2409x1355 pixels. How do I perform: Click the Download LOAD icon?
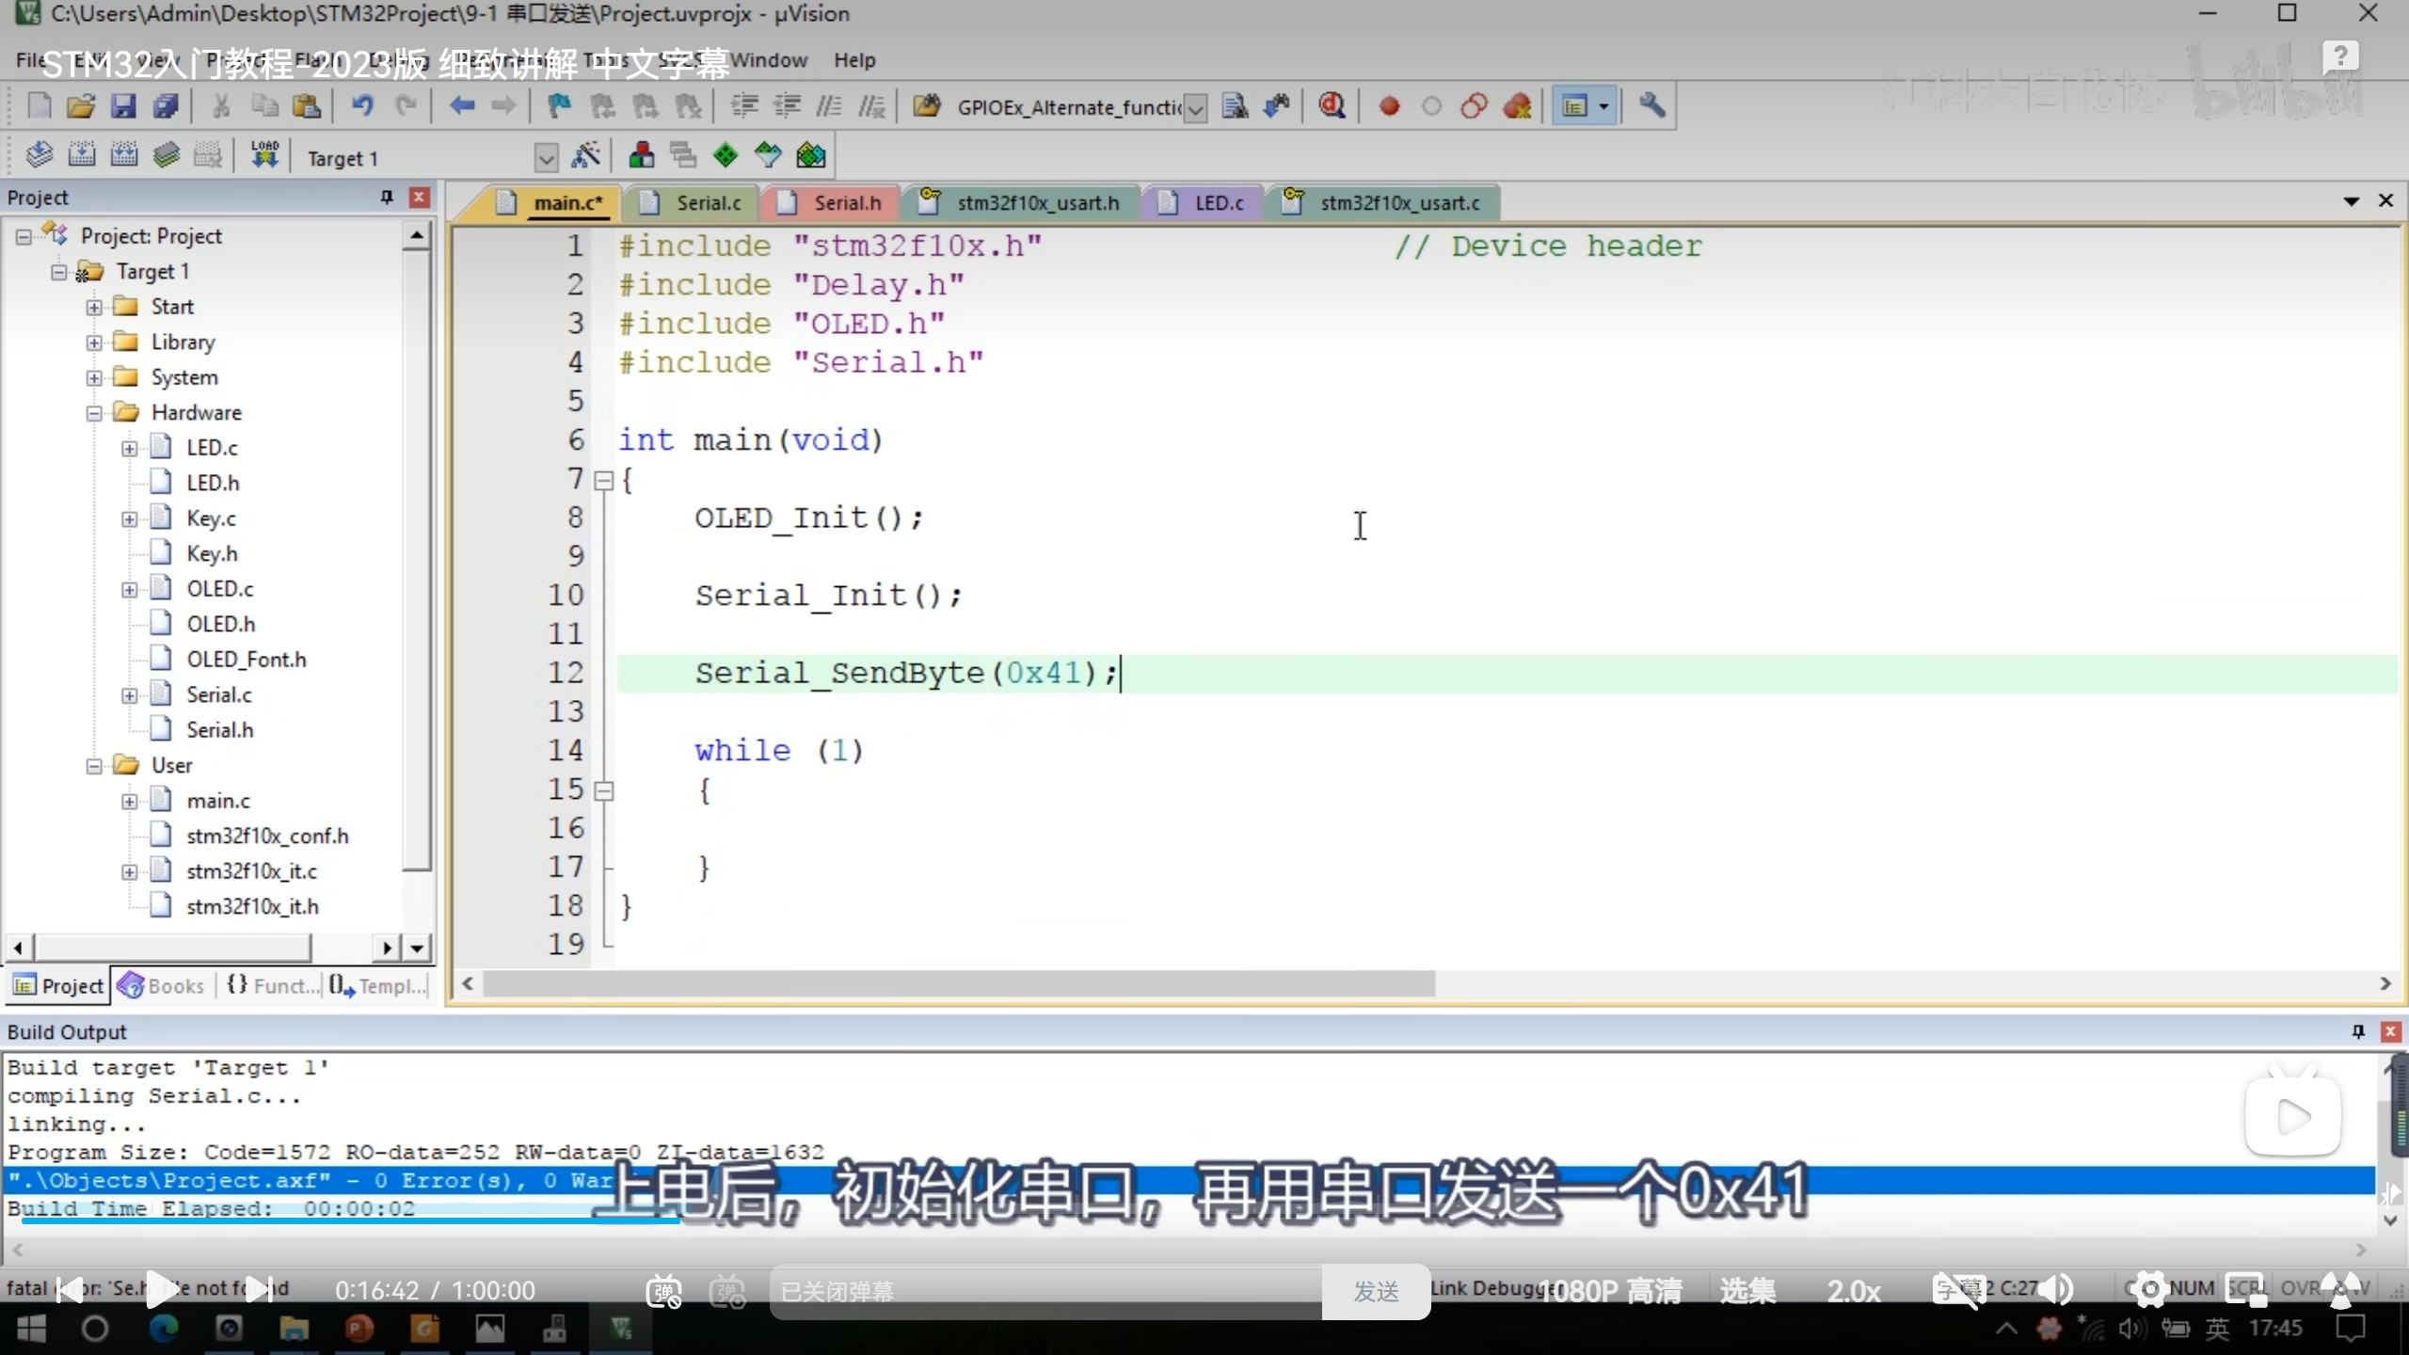(x=264, y=155)
